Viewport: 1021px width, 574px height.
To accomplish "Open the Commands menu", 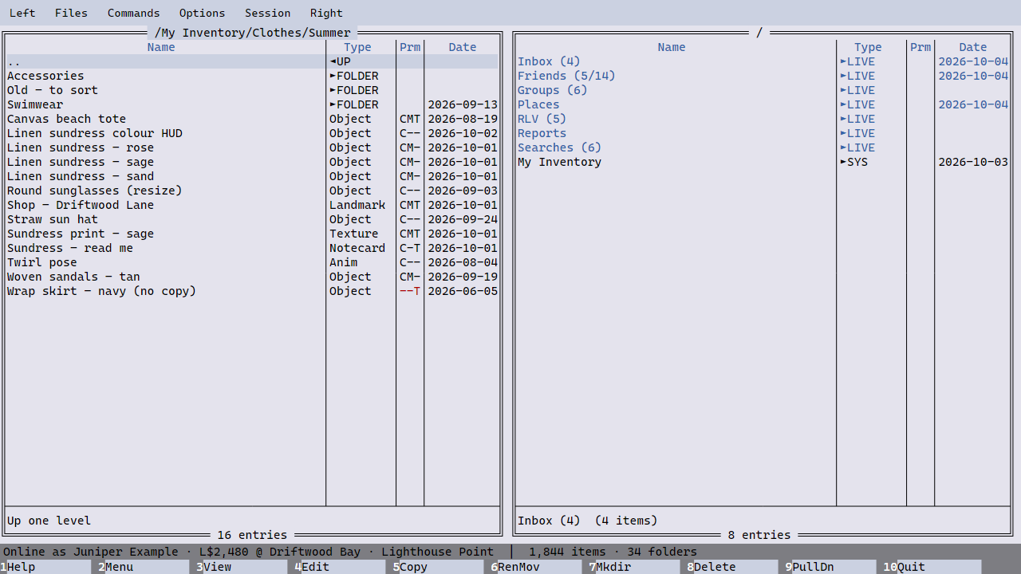I will point(133,13).
